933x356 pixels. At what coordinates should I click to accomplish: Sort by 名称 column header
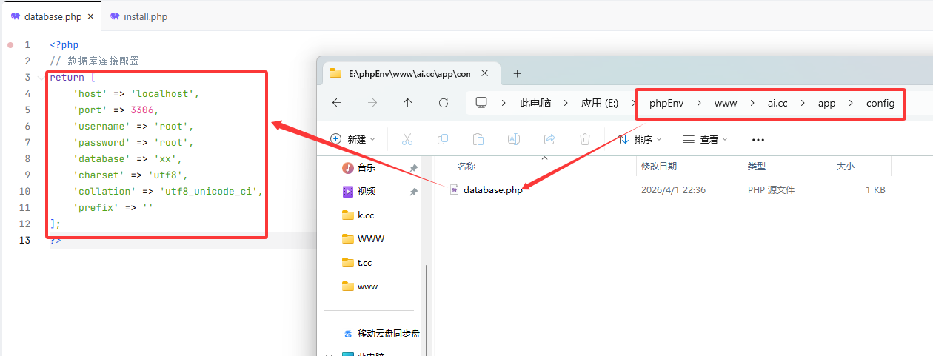click(x=466, y=167)
